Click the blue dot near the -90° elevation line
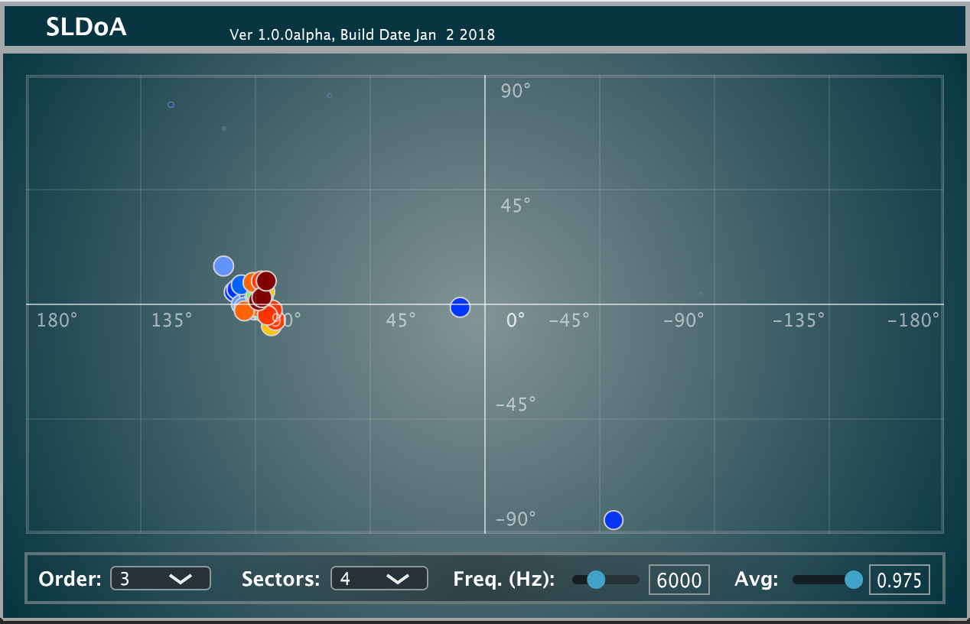 pos(614,520)
